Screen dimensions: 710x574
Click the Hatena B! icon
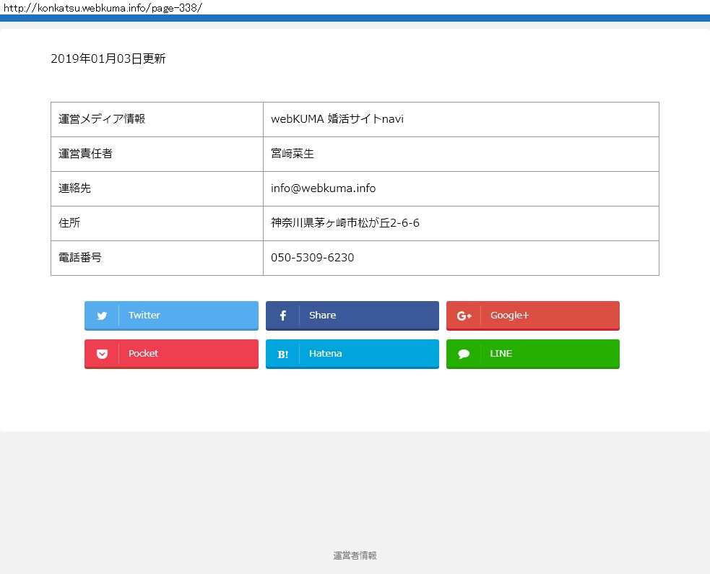pos(282,354)
